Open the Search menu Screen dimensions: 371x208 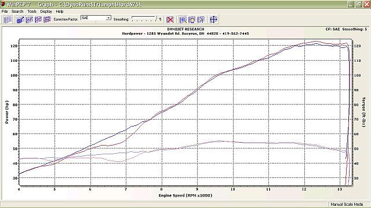tap(17, 12)
